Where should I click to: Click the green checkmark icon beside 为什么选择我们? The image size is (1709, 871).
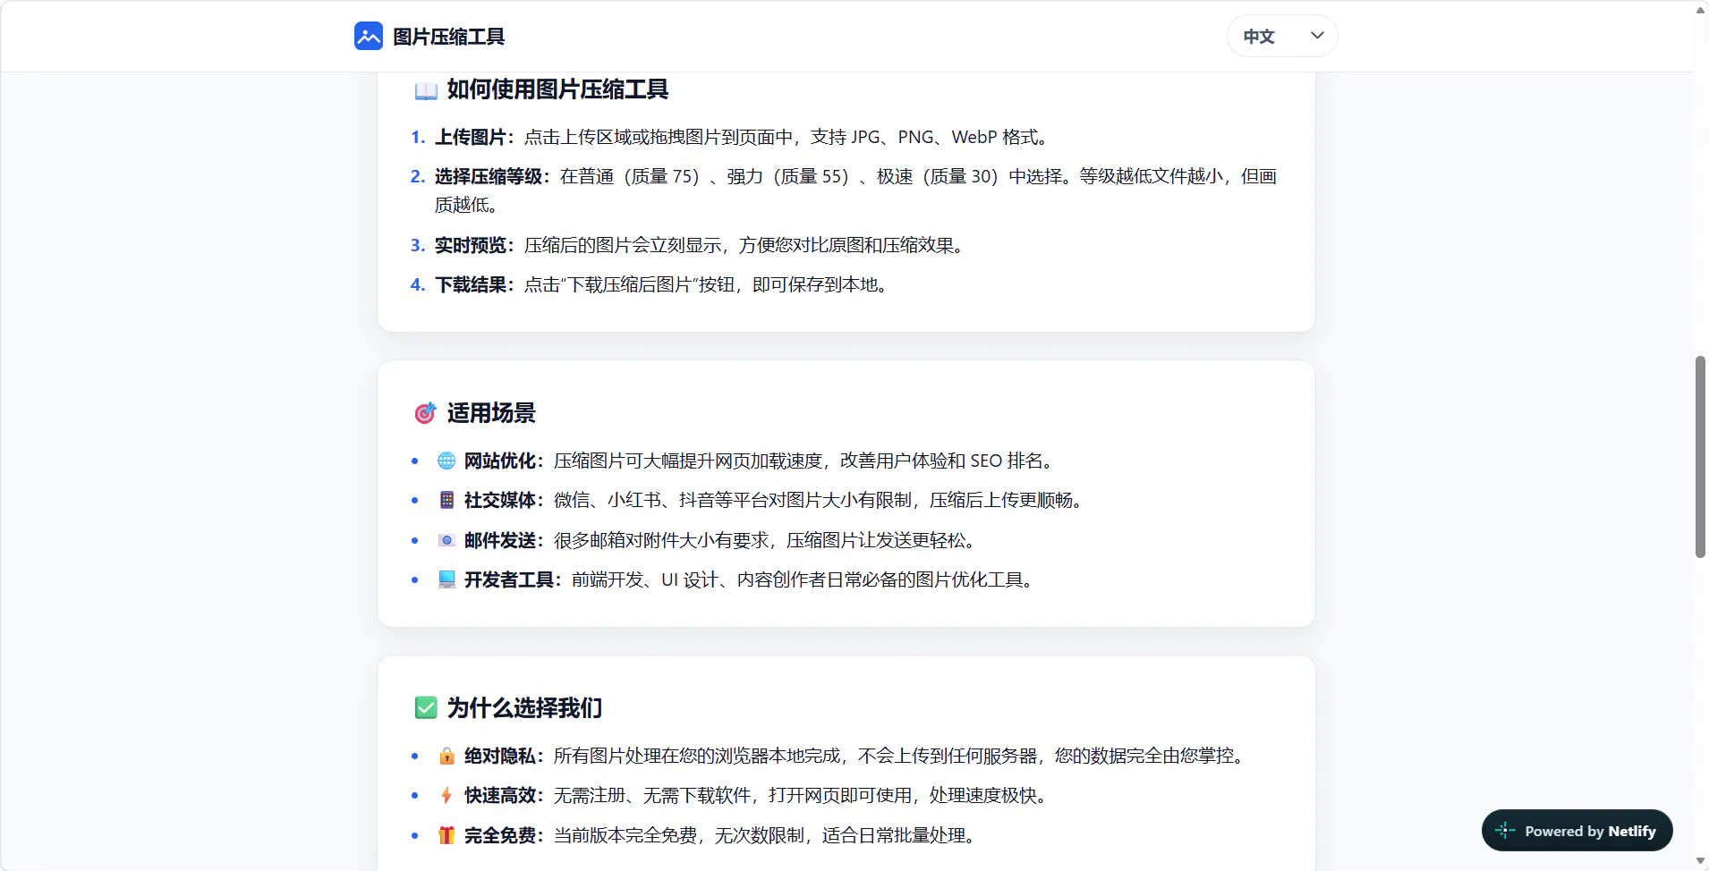(426, 708)
